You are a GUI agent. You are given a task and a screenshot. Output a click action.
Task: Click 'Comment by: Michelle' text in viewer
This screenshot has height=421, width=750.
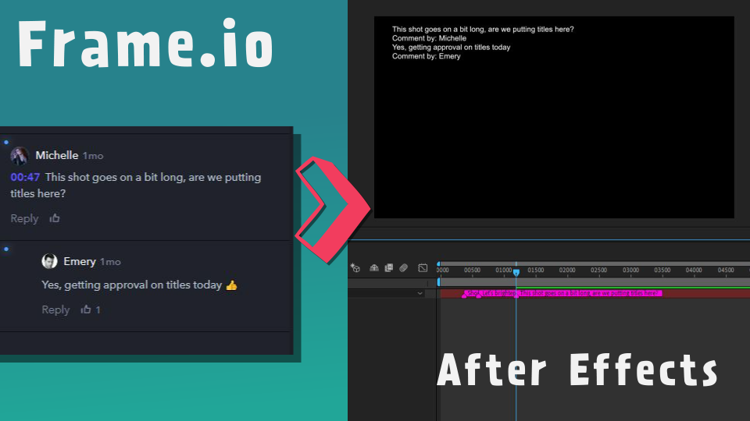tap(429, 38)
